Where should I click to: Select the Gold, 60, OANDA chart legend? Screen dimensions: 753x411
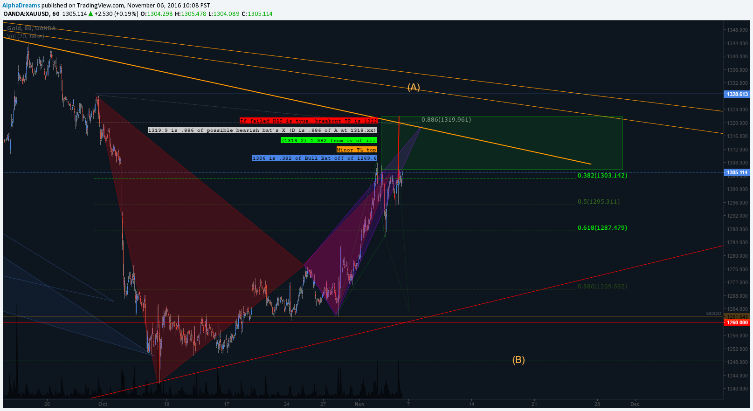[31, 28]
